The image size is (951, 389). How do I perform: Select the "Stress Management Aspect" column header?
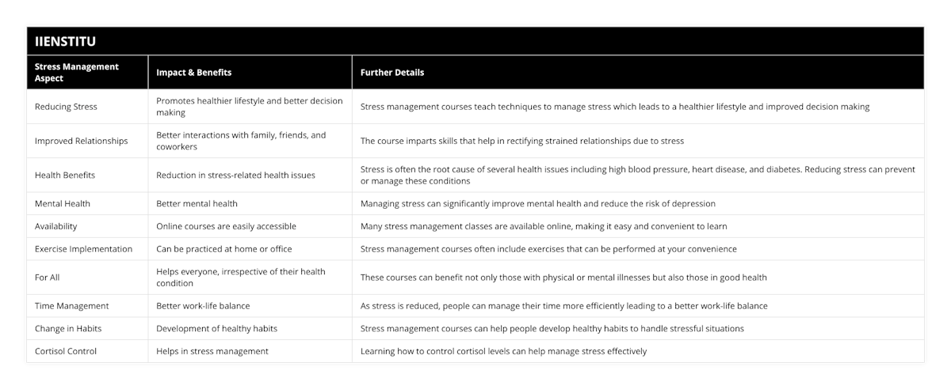pyautogui.click(x=77, y=72)
